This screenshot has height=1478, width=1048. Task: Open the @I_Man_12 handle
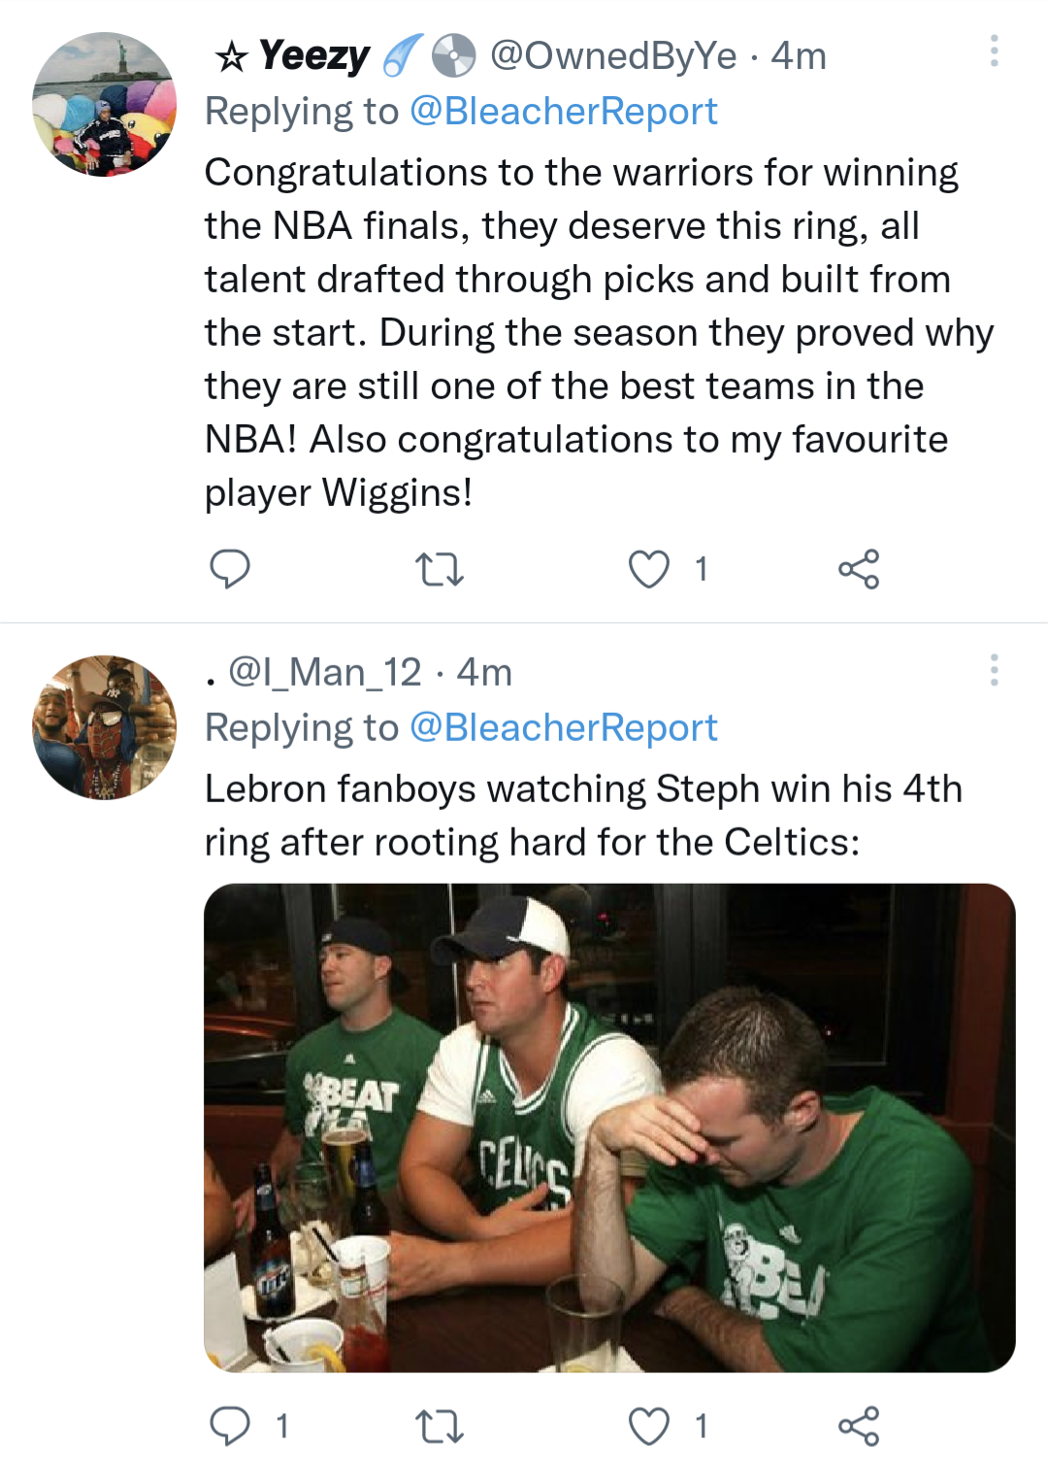(x=324, y=672)
